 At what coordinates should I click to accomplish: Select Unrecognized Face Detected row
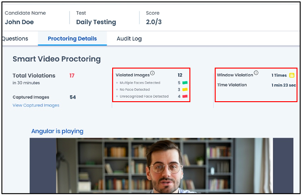point(152,96)
